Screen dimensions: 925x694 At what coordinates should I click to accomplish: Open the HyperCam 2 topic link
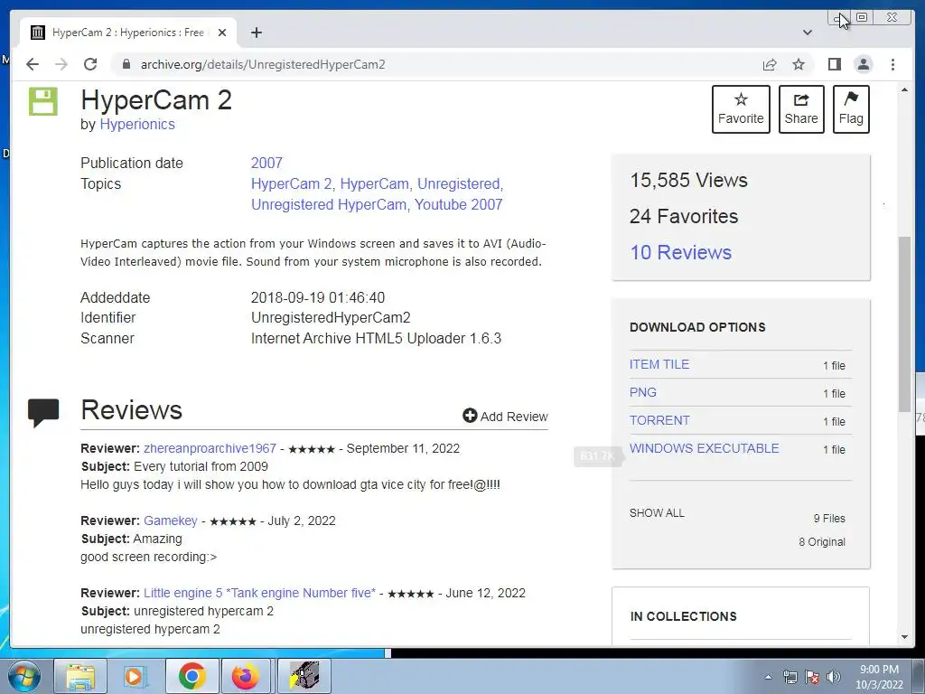(x=294, y=184)
